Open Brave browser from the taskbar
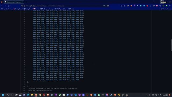The width and height of the screenshot is (172, 97). tap(48, 95)
